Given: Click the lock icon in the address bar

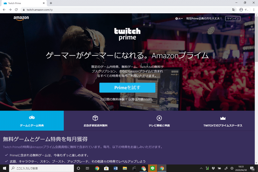Looking at the screenshot, I should tap(24, 10).
